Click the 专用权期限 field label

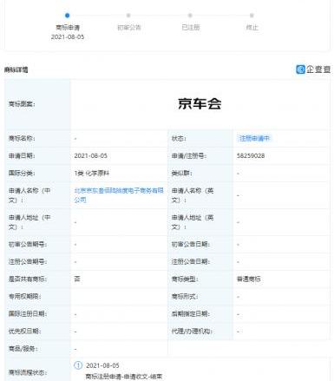click(x=25, y=296)
